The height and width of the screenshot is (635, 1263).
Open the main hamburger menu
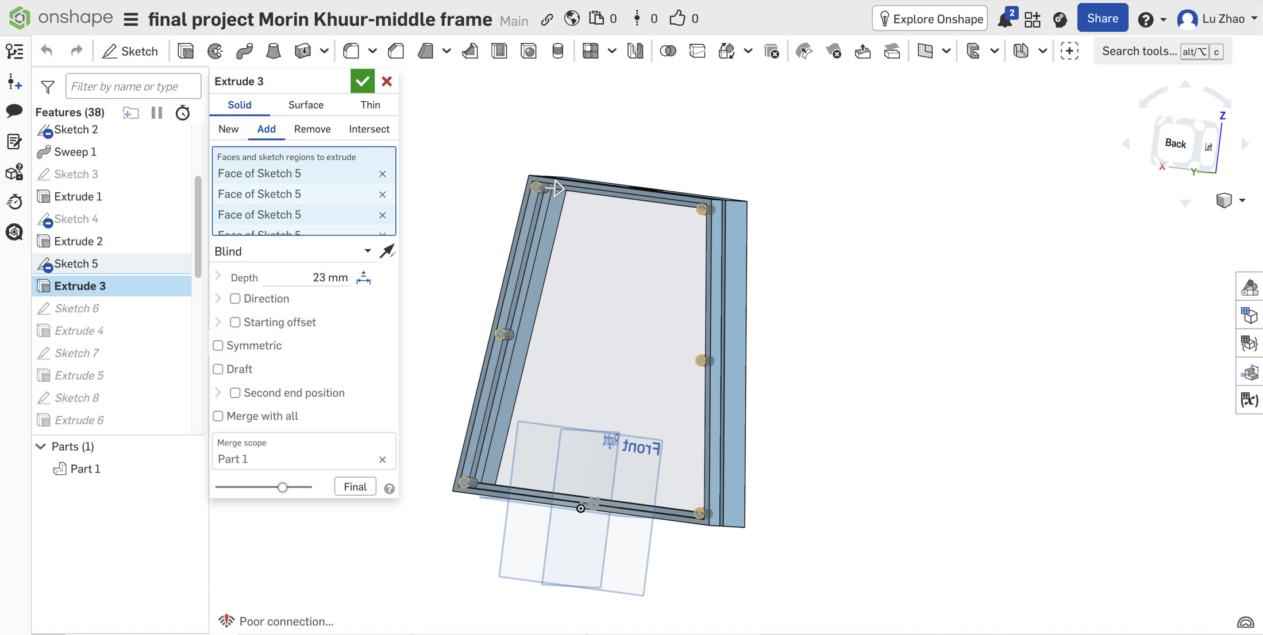pyautogui.click(x=131, y=20)
